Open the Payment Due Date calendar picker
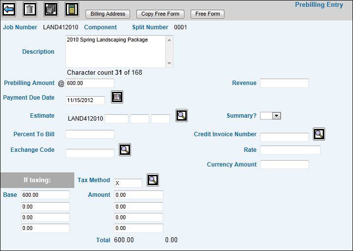The height and width of the screenshot is (251, 353). coord(117,97)
